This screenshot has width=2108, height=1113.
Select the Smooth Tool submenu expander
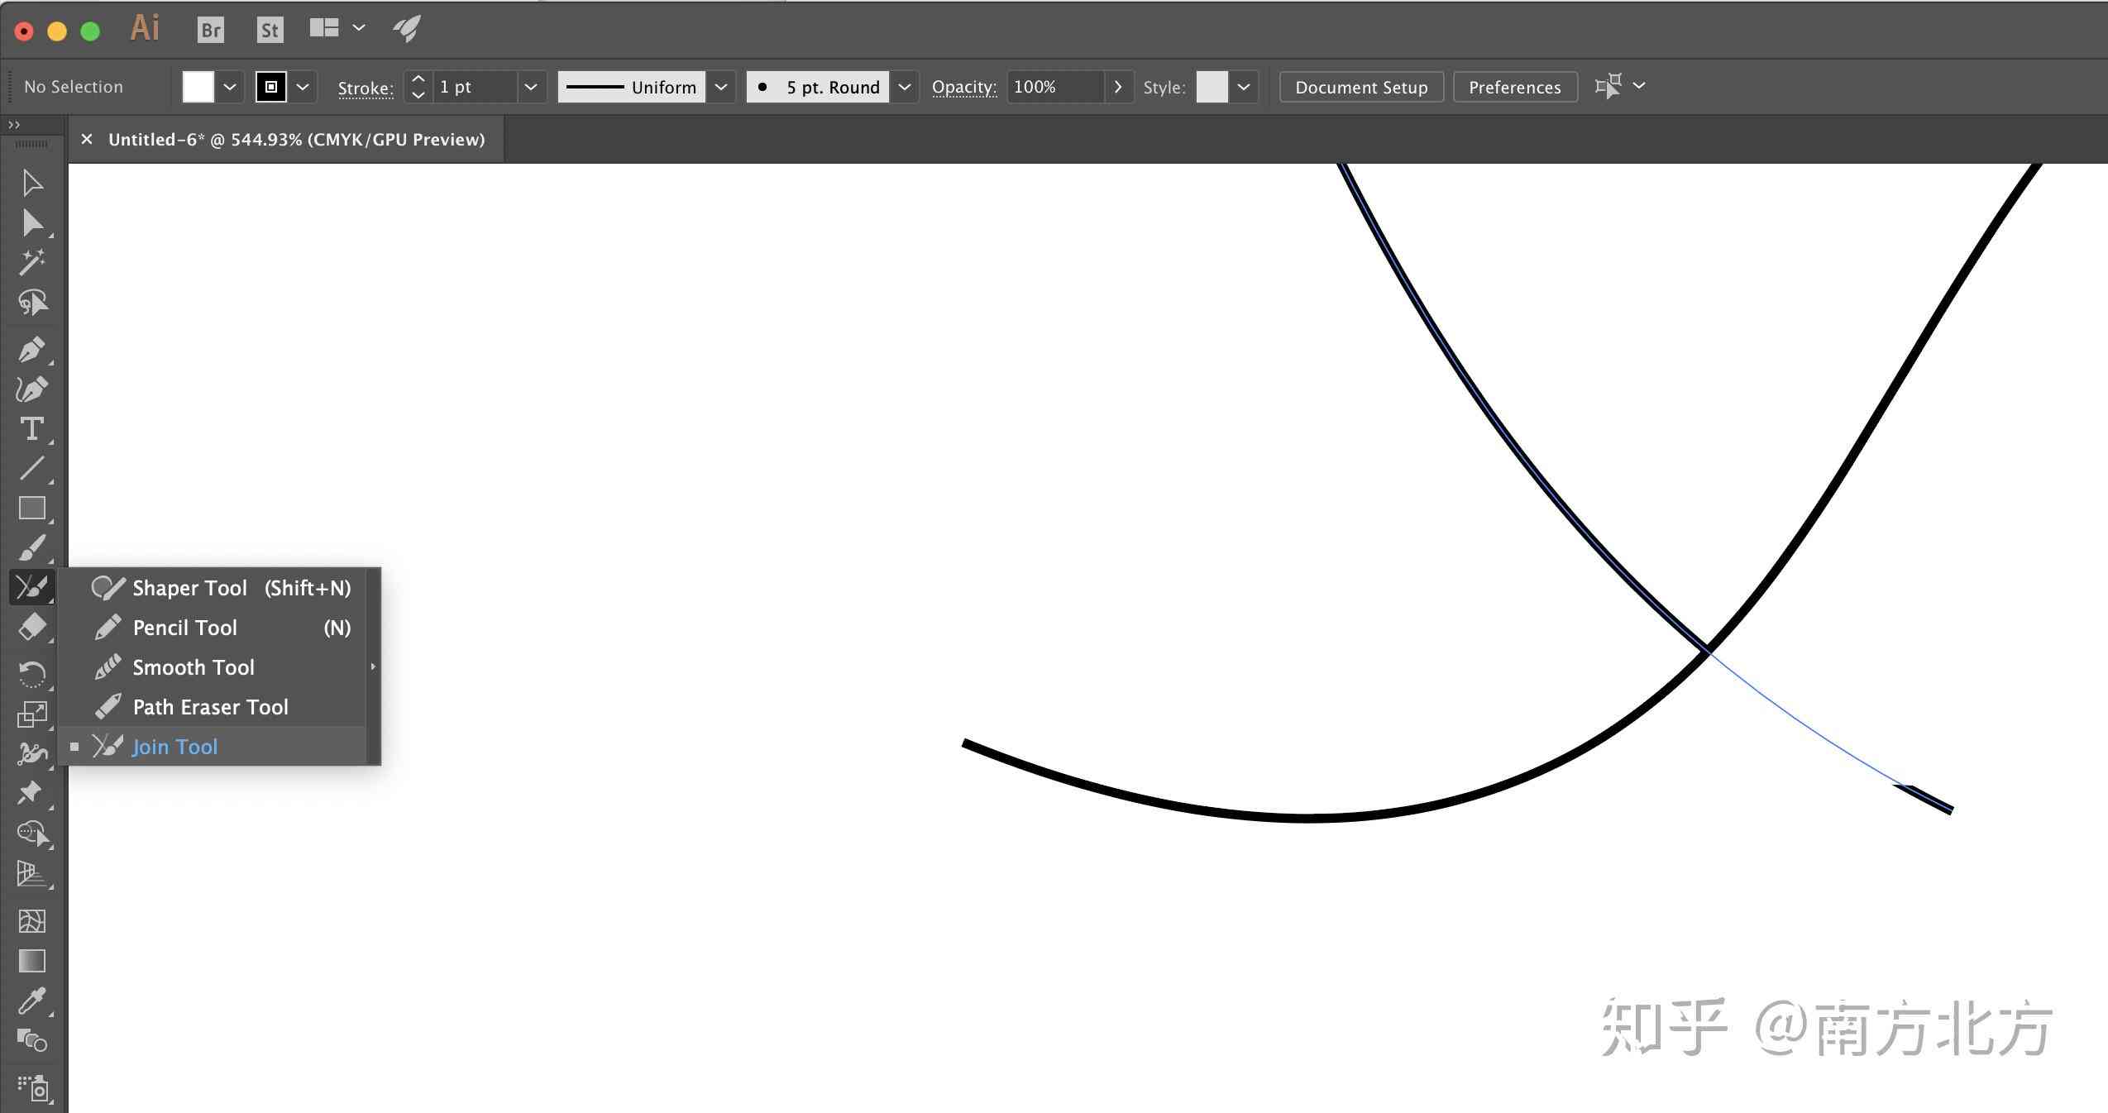tap(370, 666)
